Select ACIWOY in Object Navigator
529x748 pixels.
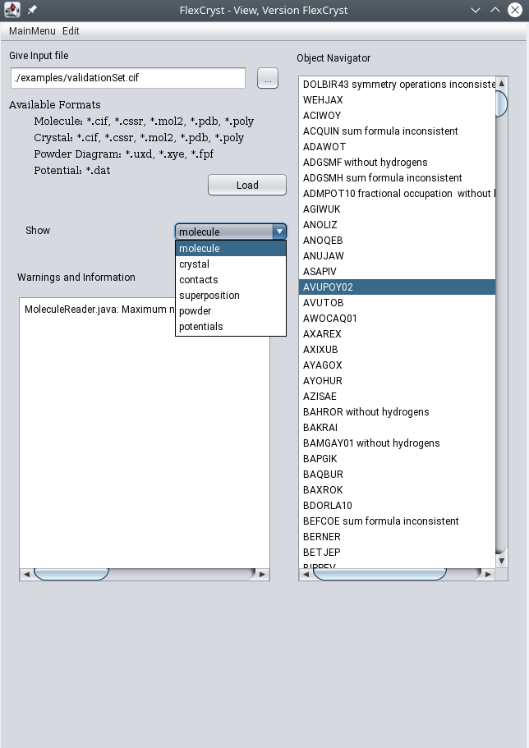pos(398,116)
